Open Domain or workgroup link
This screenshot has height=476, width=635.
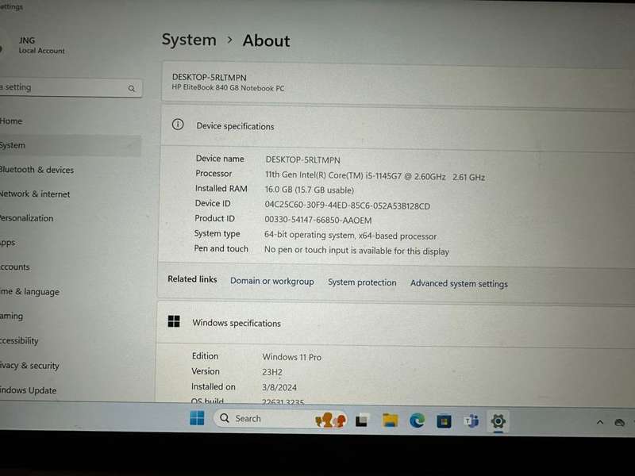[x=272, y=281]
